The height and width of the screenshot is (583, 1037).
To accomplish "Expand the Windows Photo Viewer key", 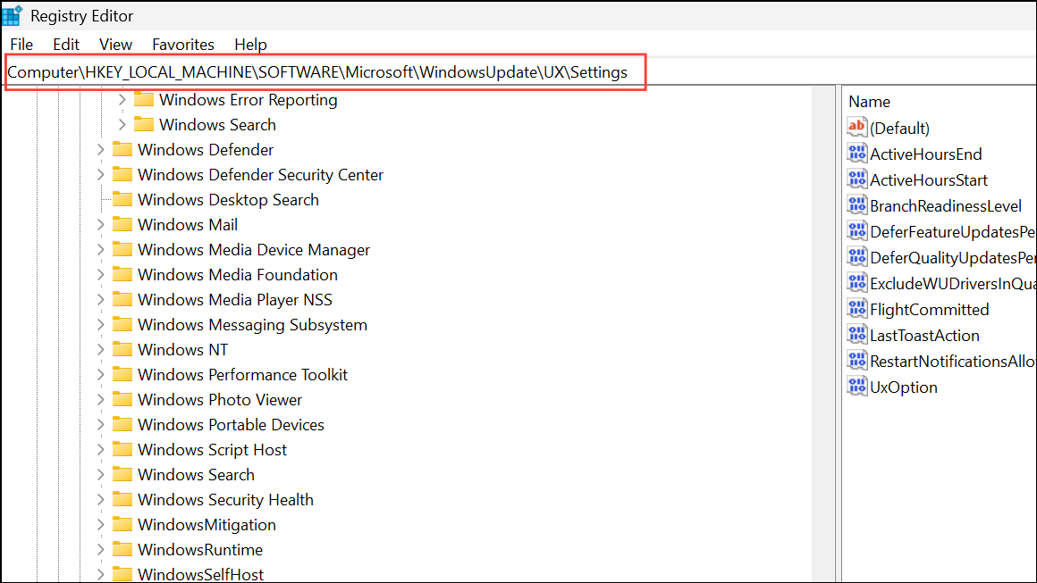I will 100,400.
